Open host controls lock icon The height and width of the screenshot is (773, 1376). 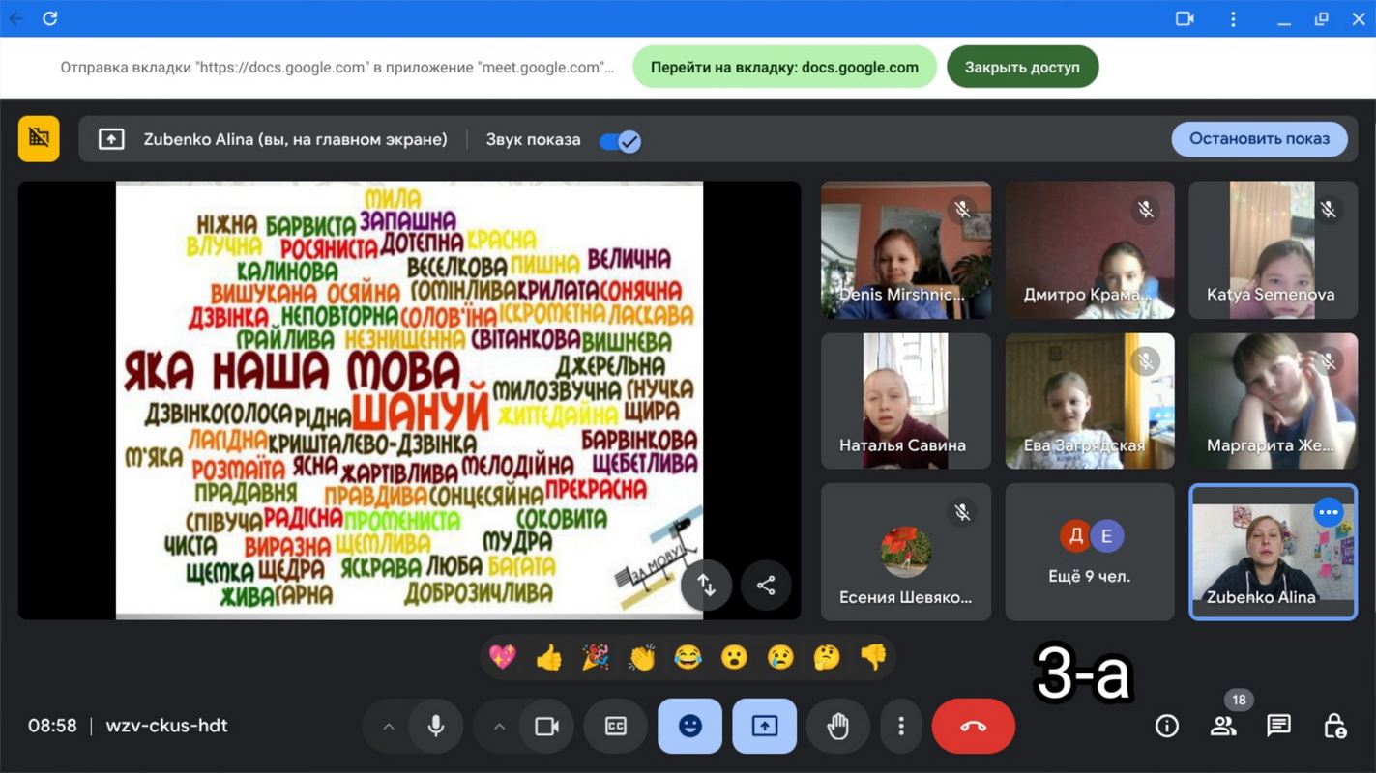click(x=1334, y=726)
